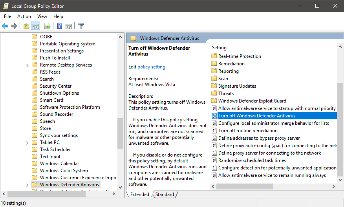Select Allow antimalware service to startup with normal priority
Image resolution: width=344 pixels, height=207 pixels.
(274, 108)
